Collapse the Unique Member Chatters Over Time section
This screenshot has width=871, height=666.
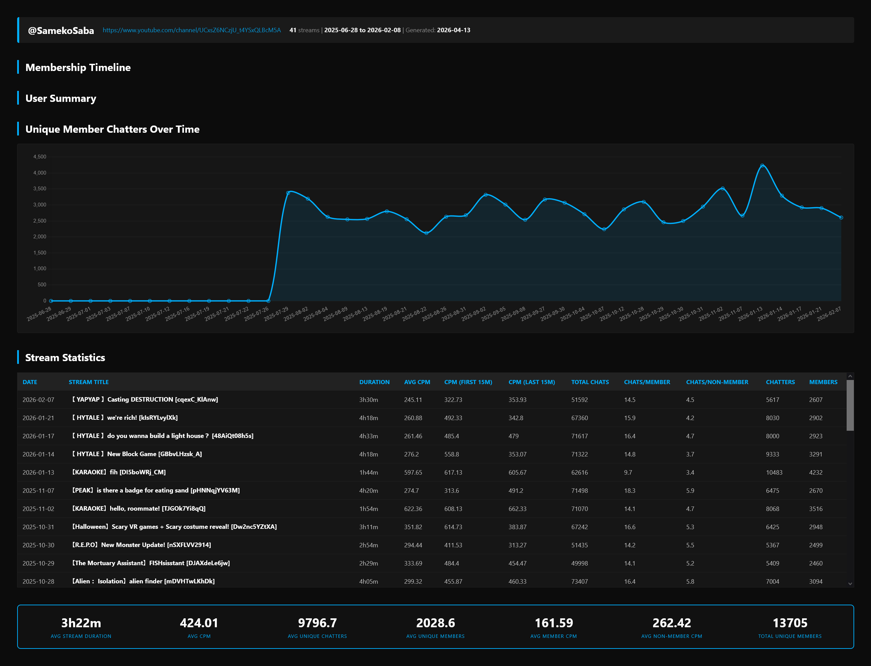pos(112,129)
